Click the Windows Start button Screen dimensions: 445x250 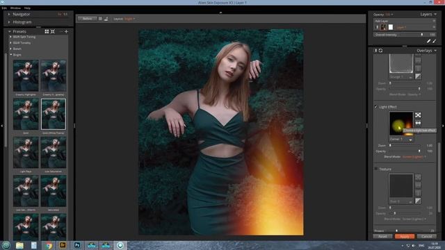[6, 245]
